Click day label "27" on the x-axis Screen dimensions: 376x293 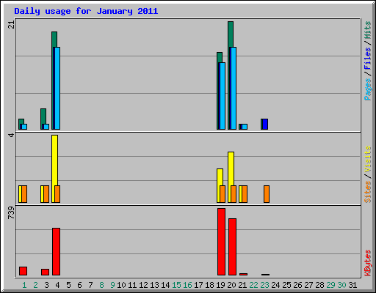click(x=308, y=285)
